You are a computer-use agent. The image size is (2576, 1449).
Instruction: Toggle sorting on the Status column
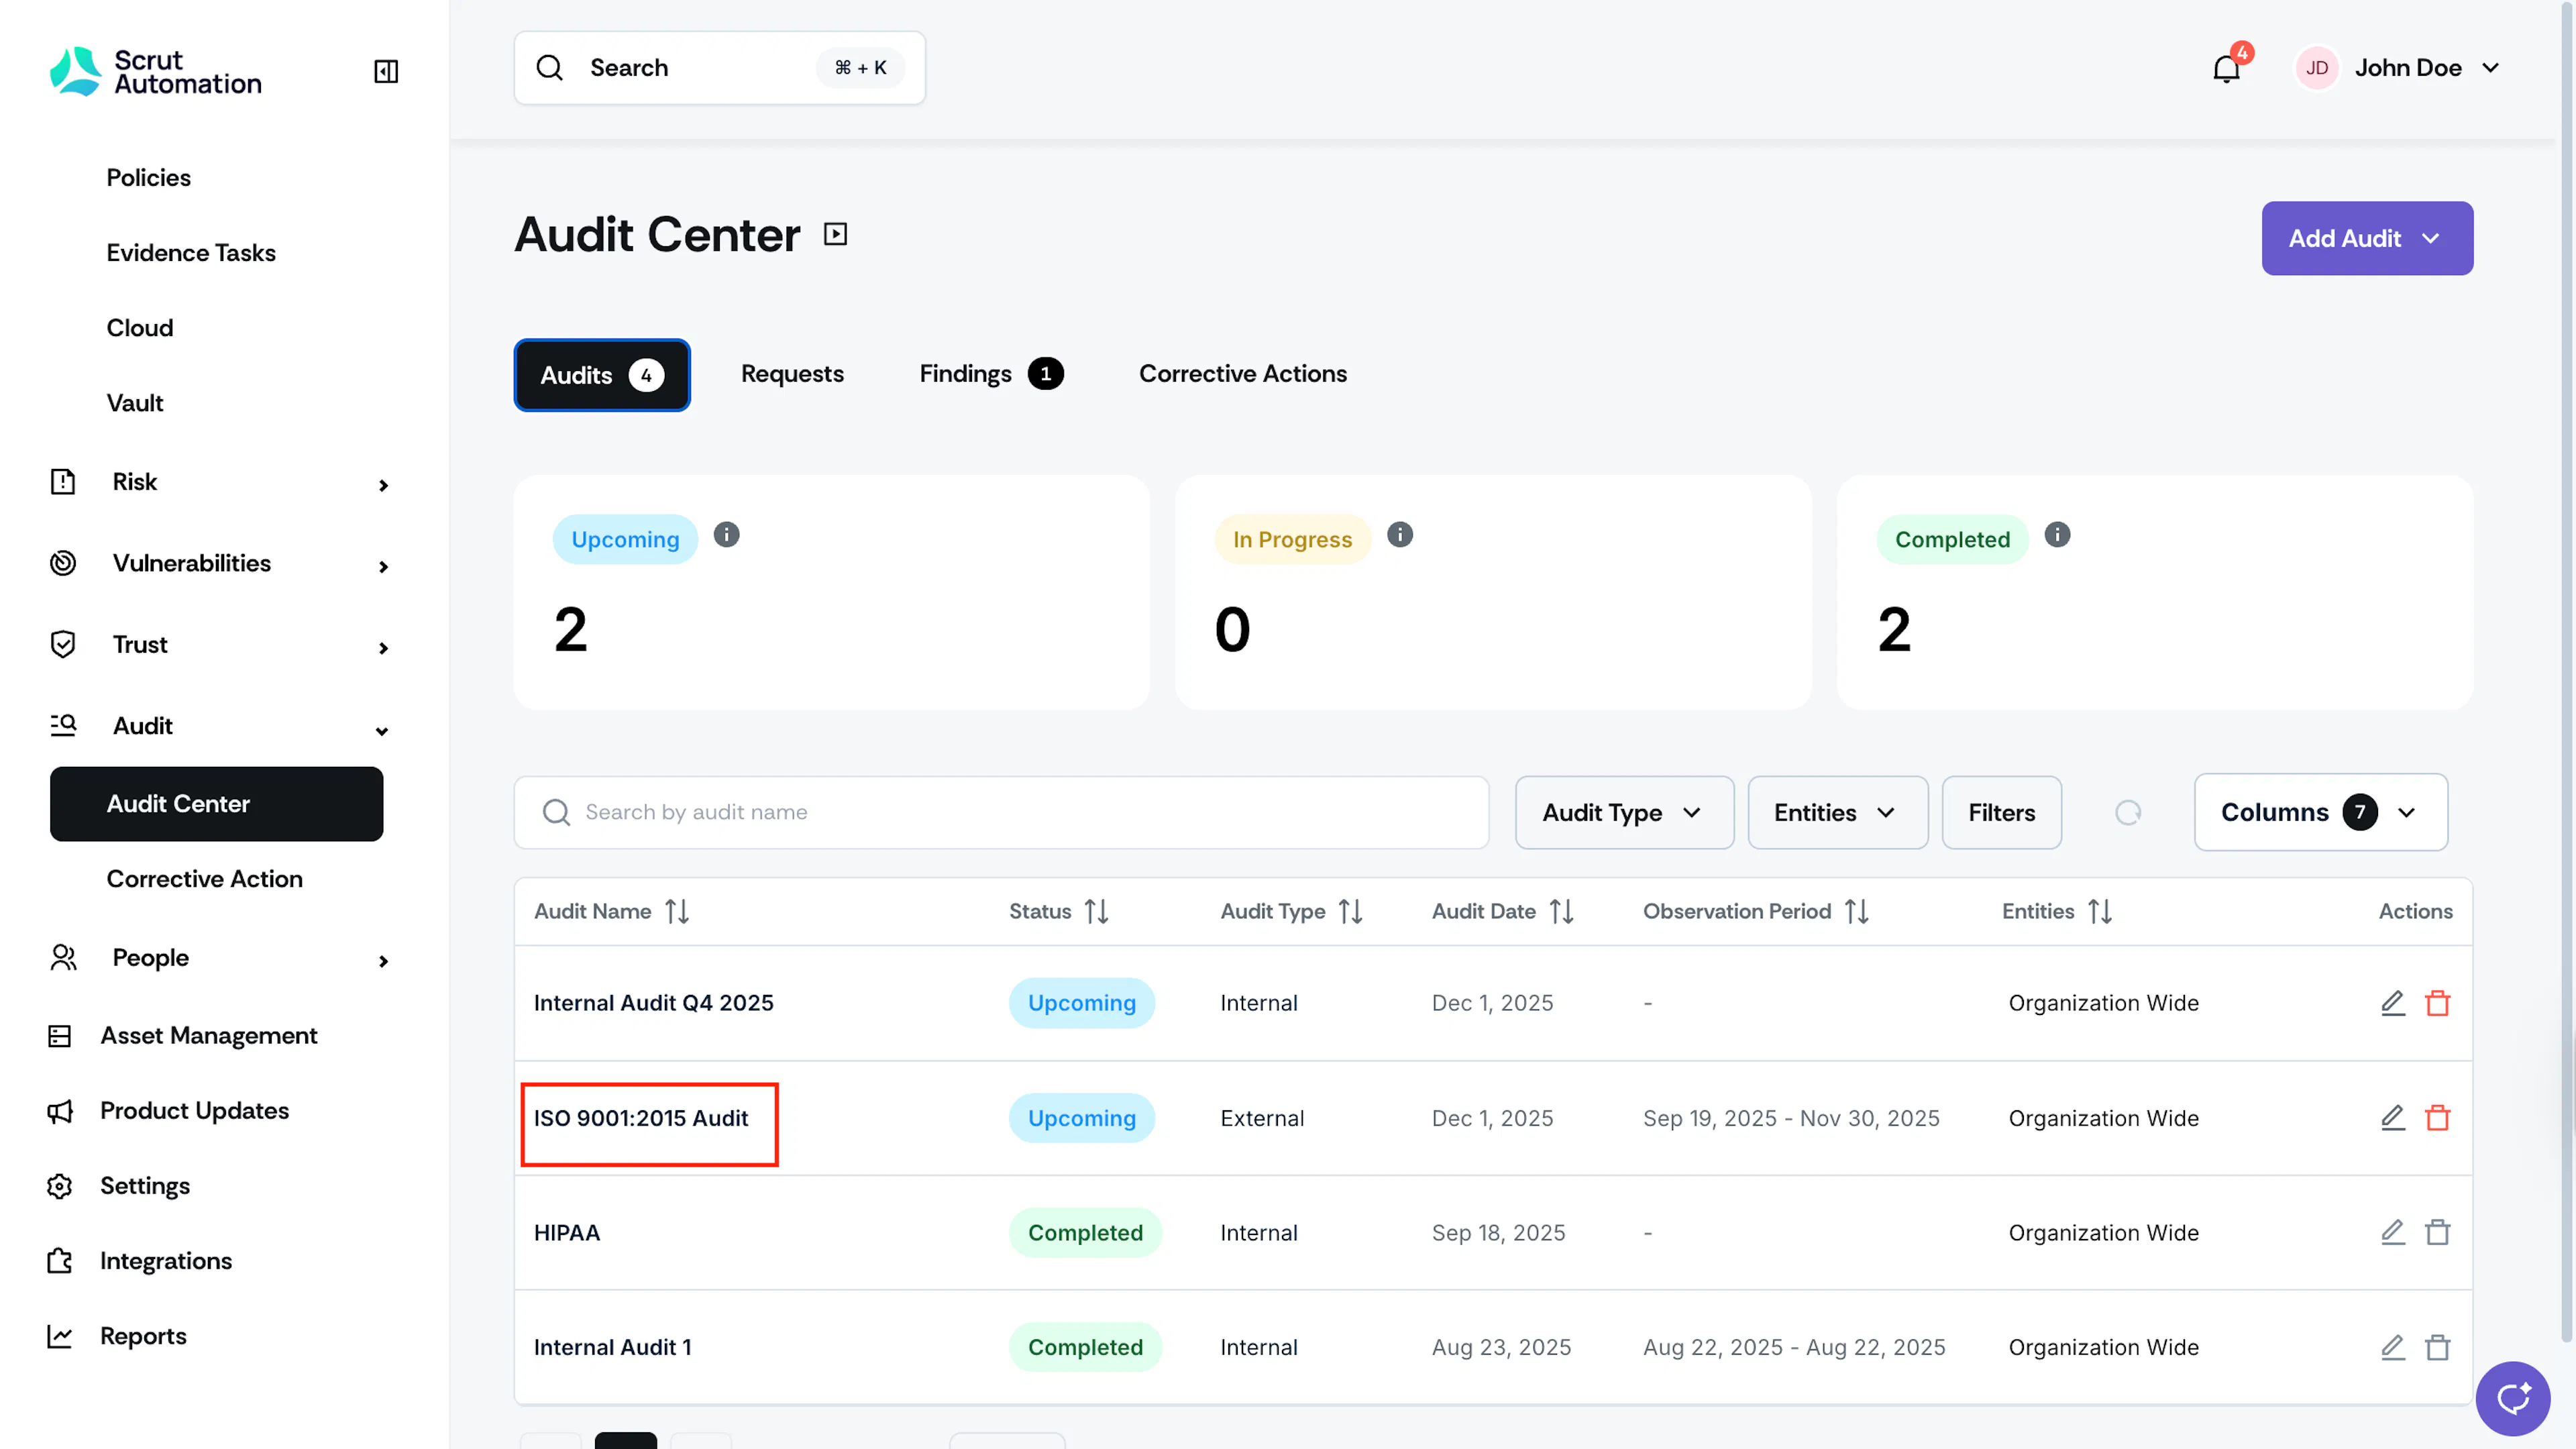pyautogui.click(x=1096, y=912)
